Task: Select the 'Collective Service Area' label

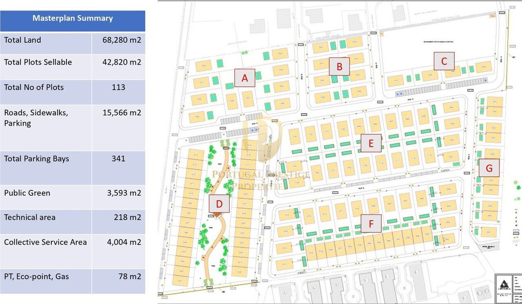Action: point(46,242)
